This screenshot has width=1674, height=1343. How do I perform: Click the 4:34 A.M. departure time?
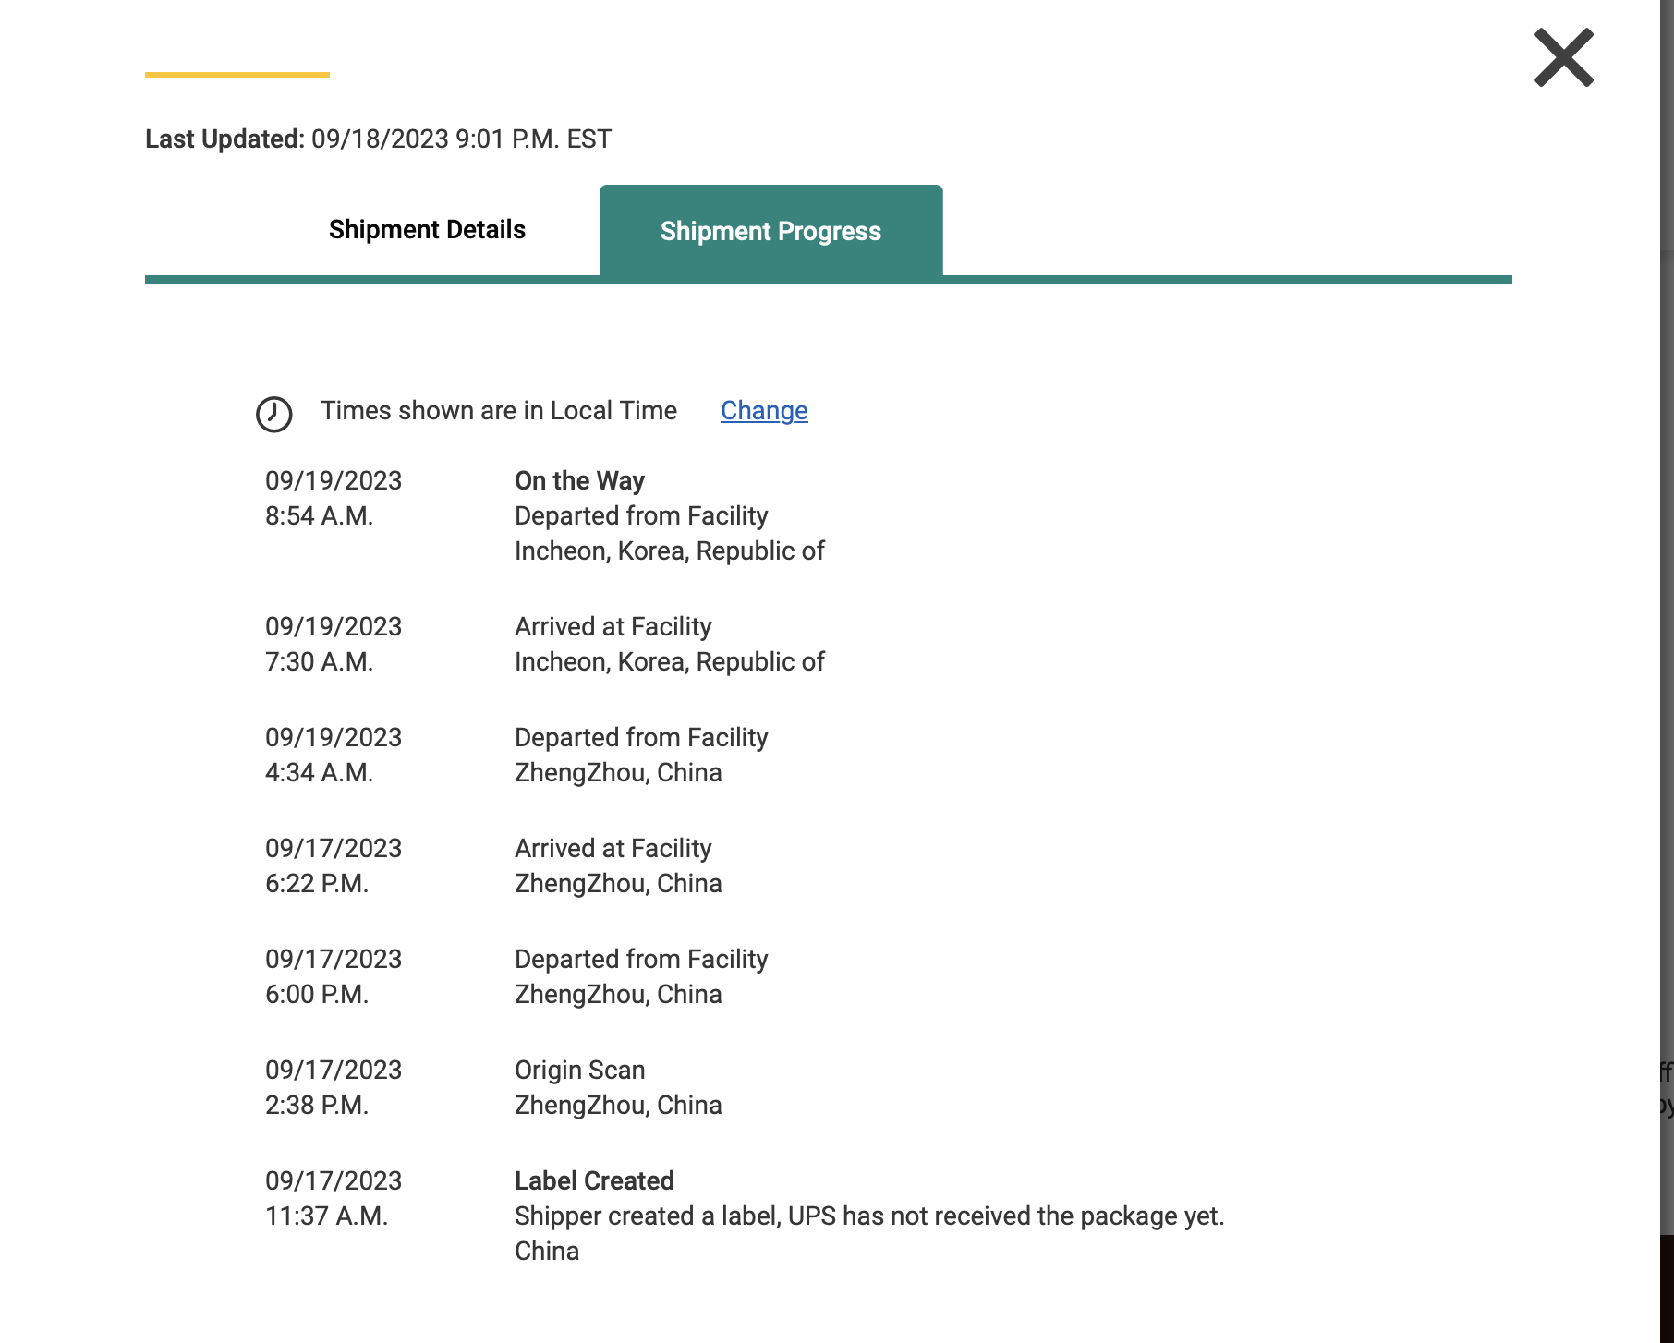coord(319,773)
